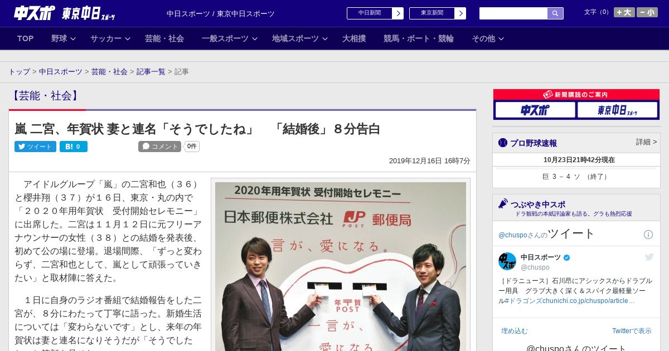Screen dimensions: 669x351
Task: Expand the 地域スポーツ dropdown chevron
Action: (x=325, y=38)
